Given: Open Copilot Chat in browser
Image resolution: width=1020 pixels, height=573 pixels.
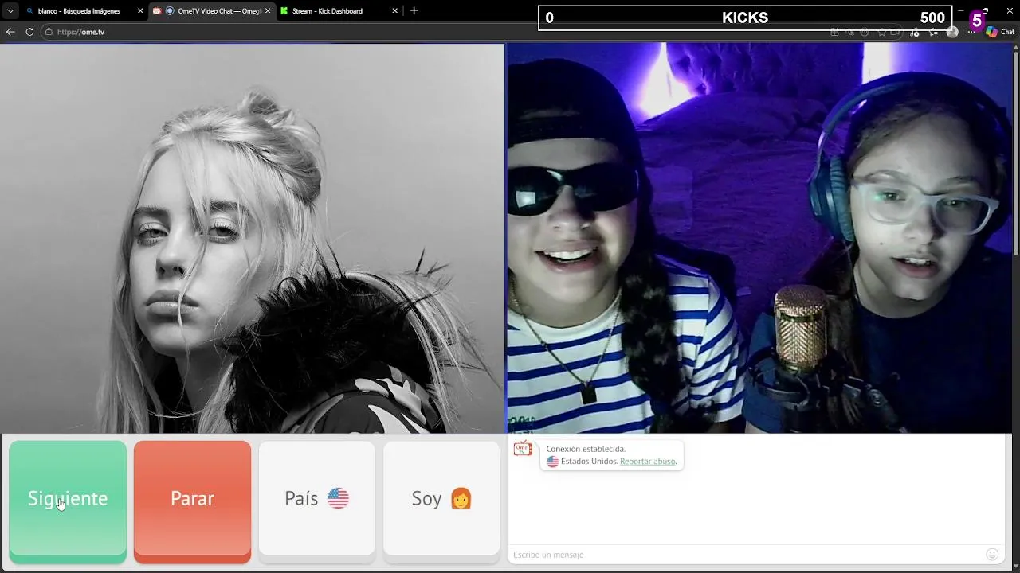Looking at the screenshot, I should (x=999, y=32).
